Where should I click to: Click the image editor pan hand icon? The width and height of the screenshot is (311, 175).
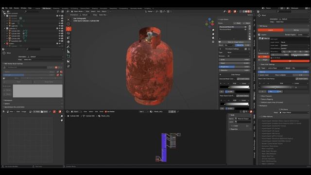click(x=62, y=120)
